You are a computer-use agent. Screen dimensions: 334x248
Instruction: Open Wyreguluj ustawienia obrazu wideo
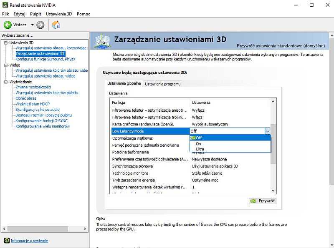click(x=46, y=76)
